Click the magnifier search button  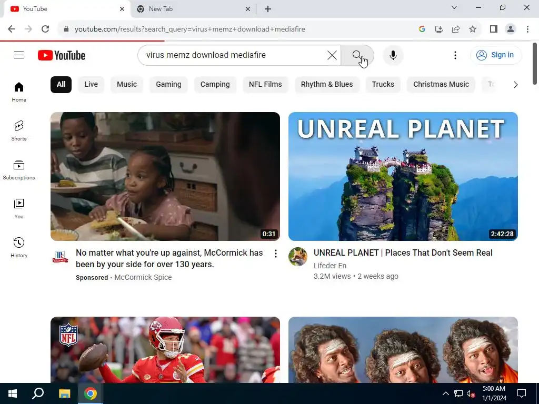[x=357, y=55]
